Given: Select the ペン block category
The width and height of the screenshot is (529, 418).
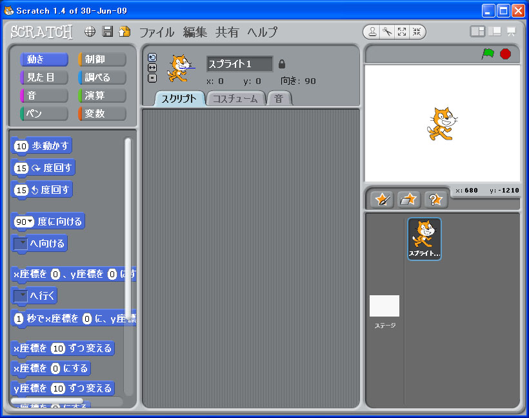Looking at the screenshot, I should tap(44, 114).
